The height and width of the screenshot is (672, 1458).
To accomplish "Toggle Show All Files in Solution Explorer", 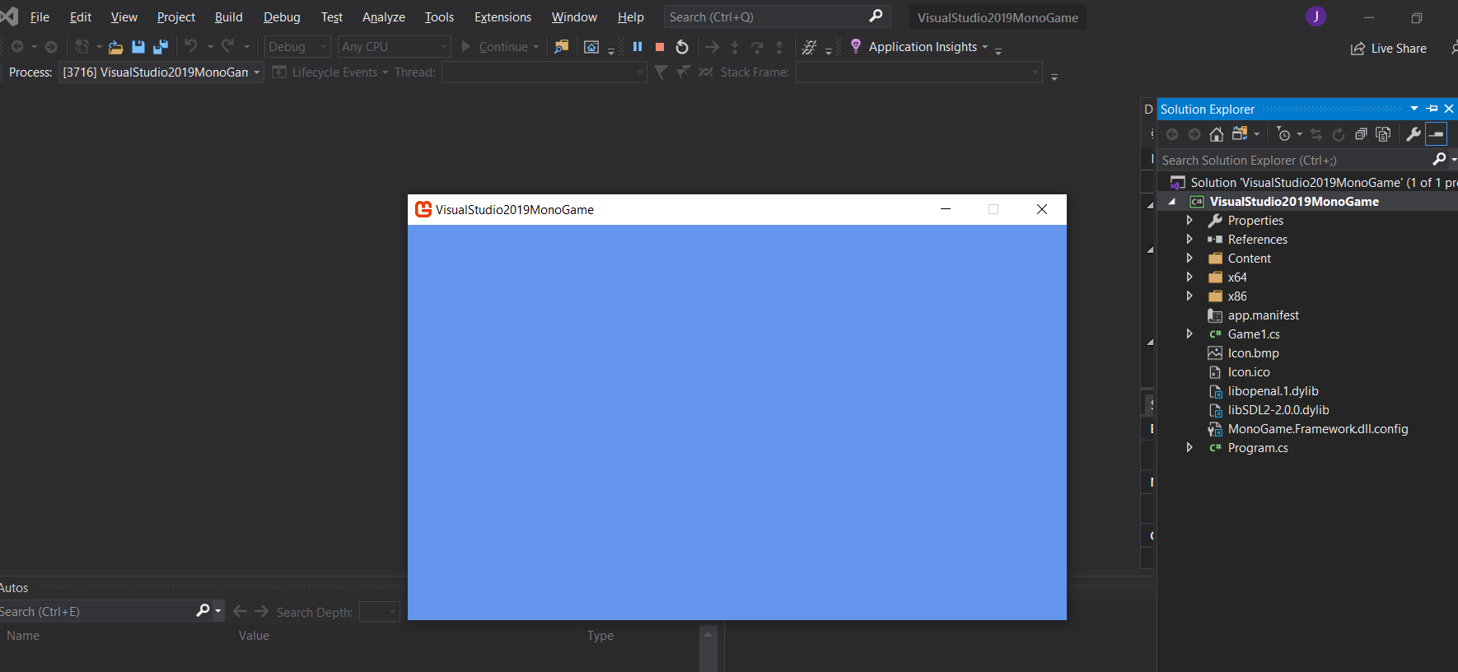I will pyautogui.click(x=1383, y=134).
